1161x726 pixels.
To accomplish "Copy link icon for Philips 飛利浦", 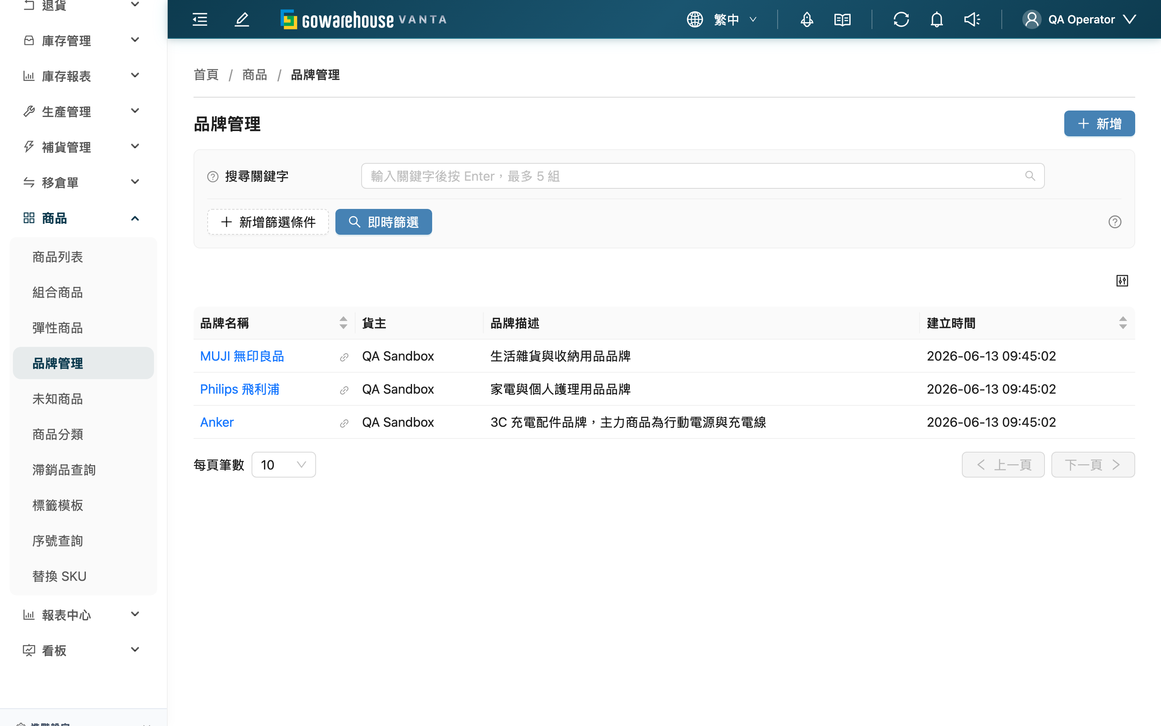I will (344, 390).
